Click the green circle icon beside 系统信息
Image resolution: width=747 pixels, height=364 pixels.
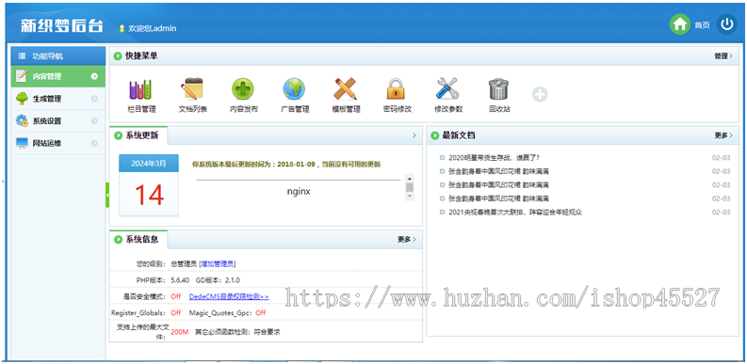[118, 239]
